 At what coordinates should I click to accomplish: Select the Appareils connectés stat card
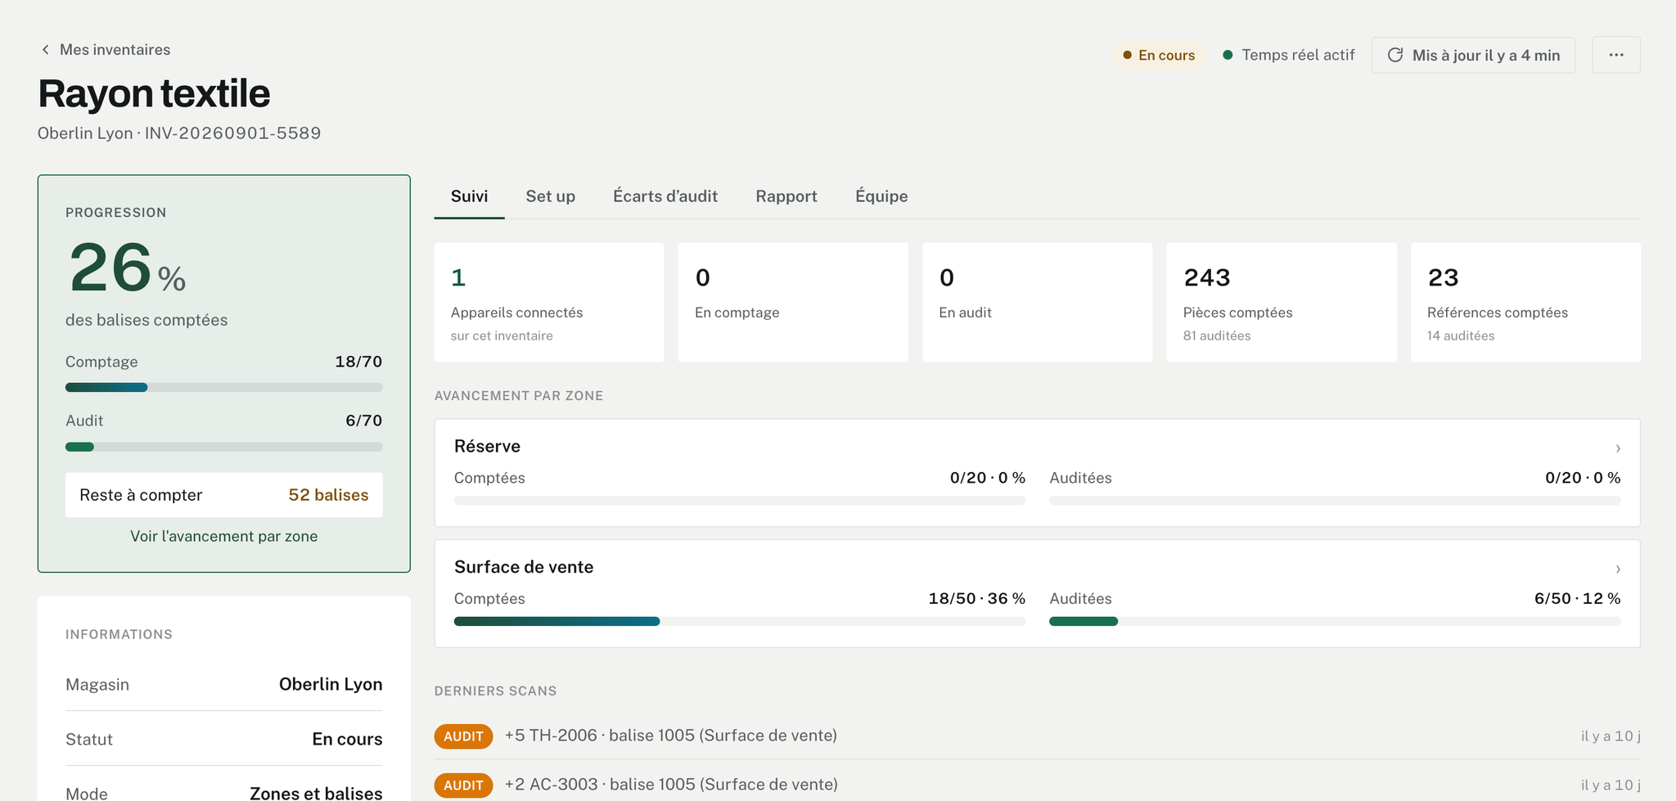coord(549,302)
